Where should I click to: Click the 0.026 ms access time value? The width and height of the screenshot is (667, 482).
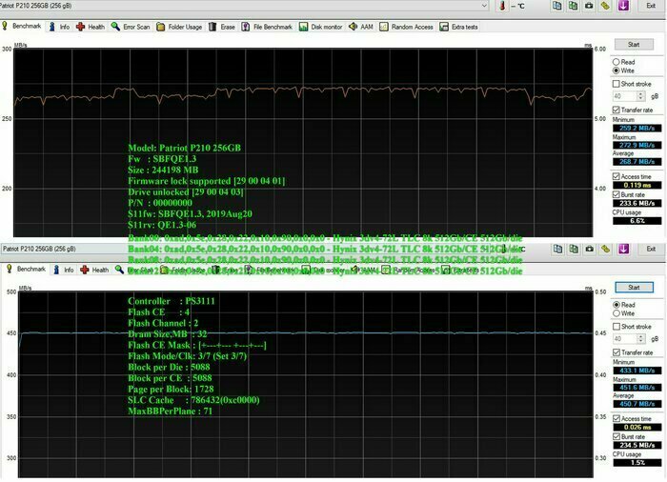tap(637, 427)
